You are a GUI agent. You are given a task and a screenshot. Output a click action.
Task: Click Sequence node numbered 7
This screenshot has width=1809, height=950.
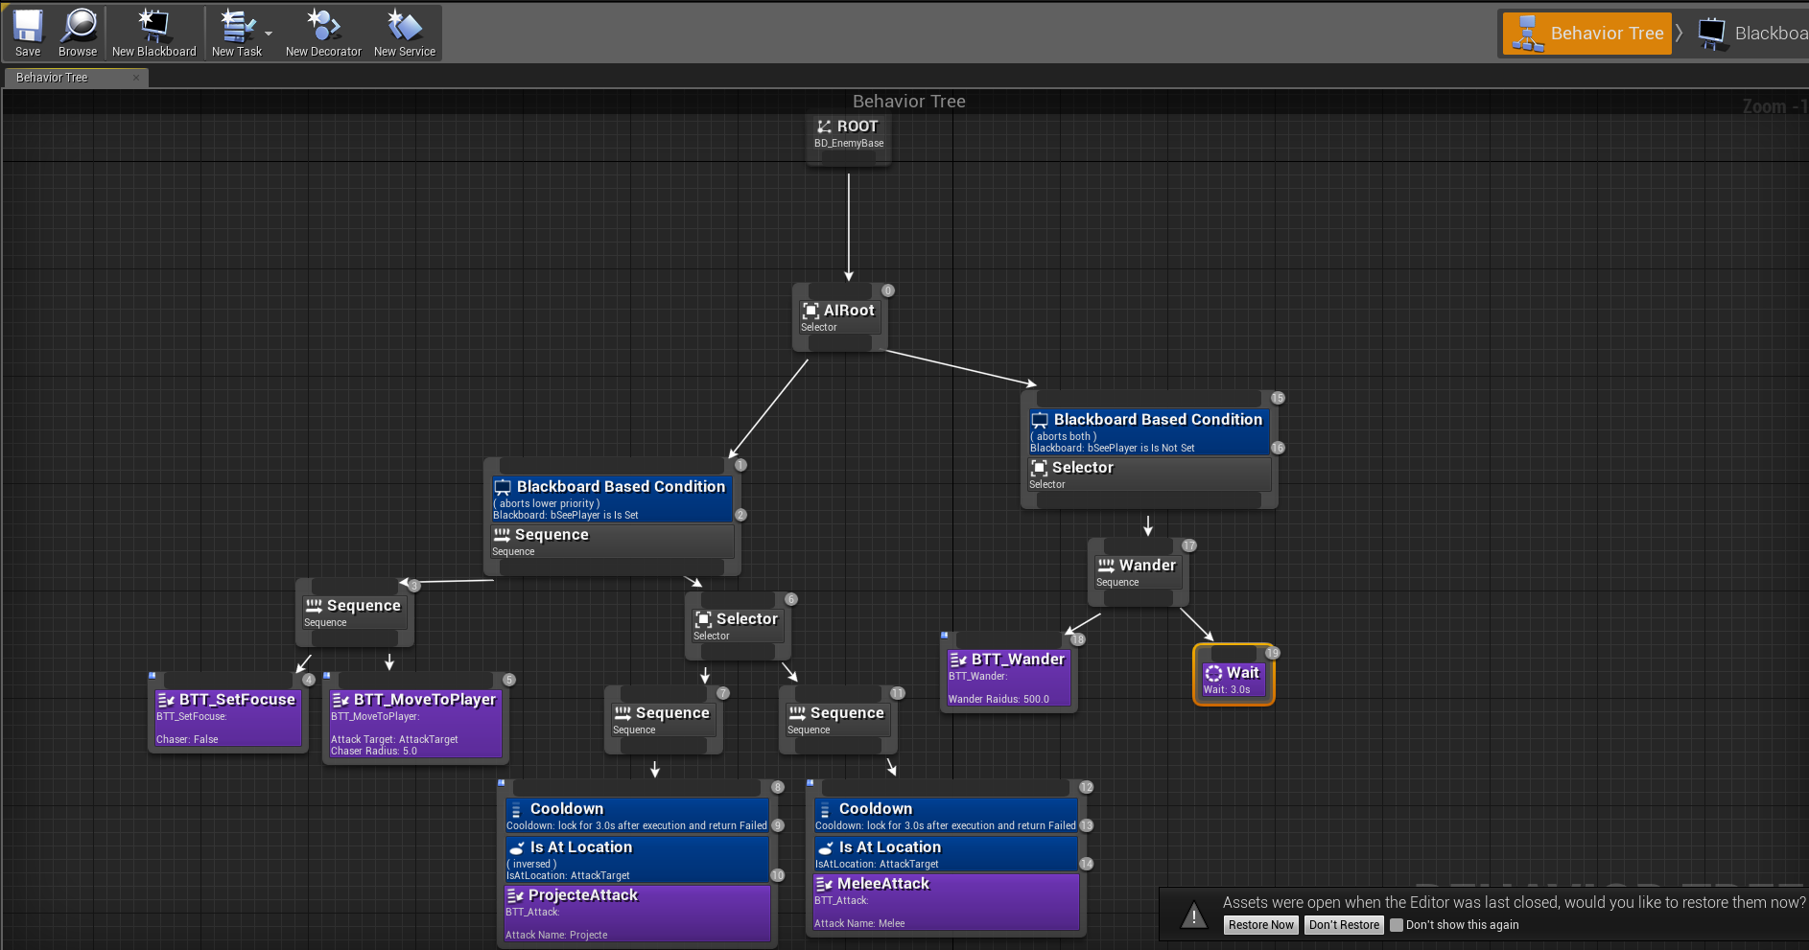[663, 720]
